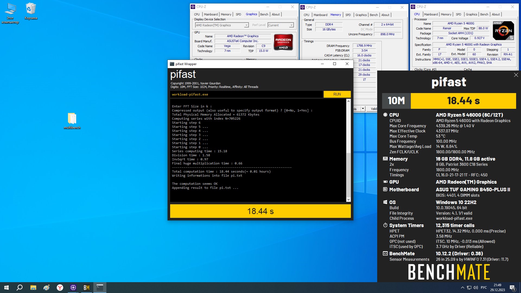Open notification center icon

tap(512, 288)
